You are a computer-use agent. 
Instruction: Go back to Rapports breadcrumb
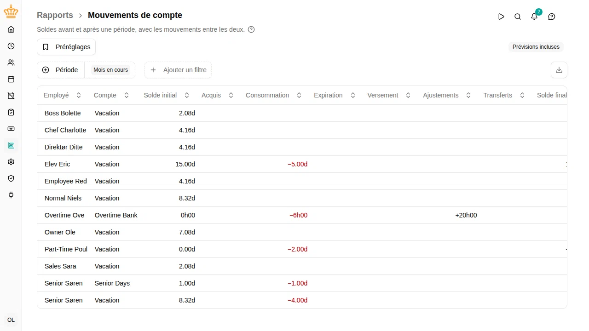55,15
